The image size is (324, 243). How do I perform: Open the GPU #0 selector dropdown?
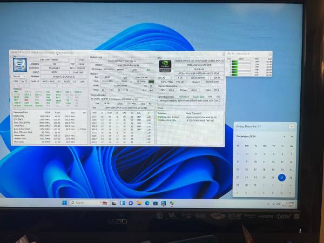pyautogui.click(x=165, y=78)
